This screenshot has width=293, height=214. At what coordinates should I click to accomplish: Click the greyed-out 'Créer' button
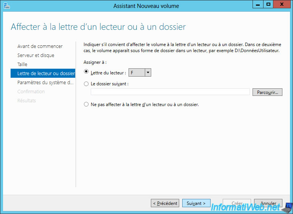click(237, 203)
